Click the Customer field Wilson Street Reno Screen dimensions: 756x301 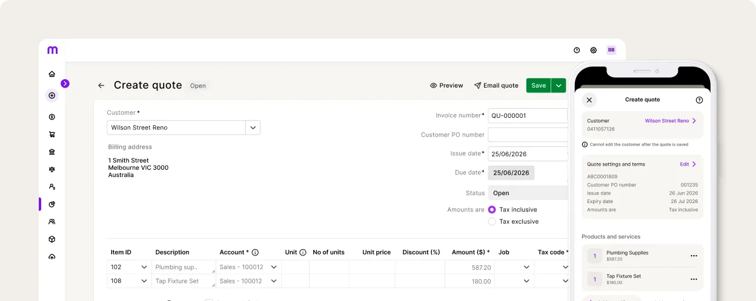point(176,128)
